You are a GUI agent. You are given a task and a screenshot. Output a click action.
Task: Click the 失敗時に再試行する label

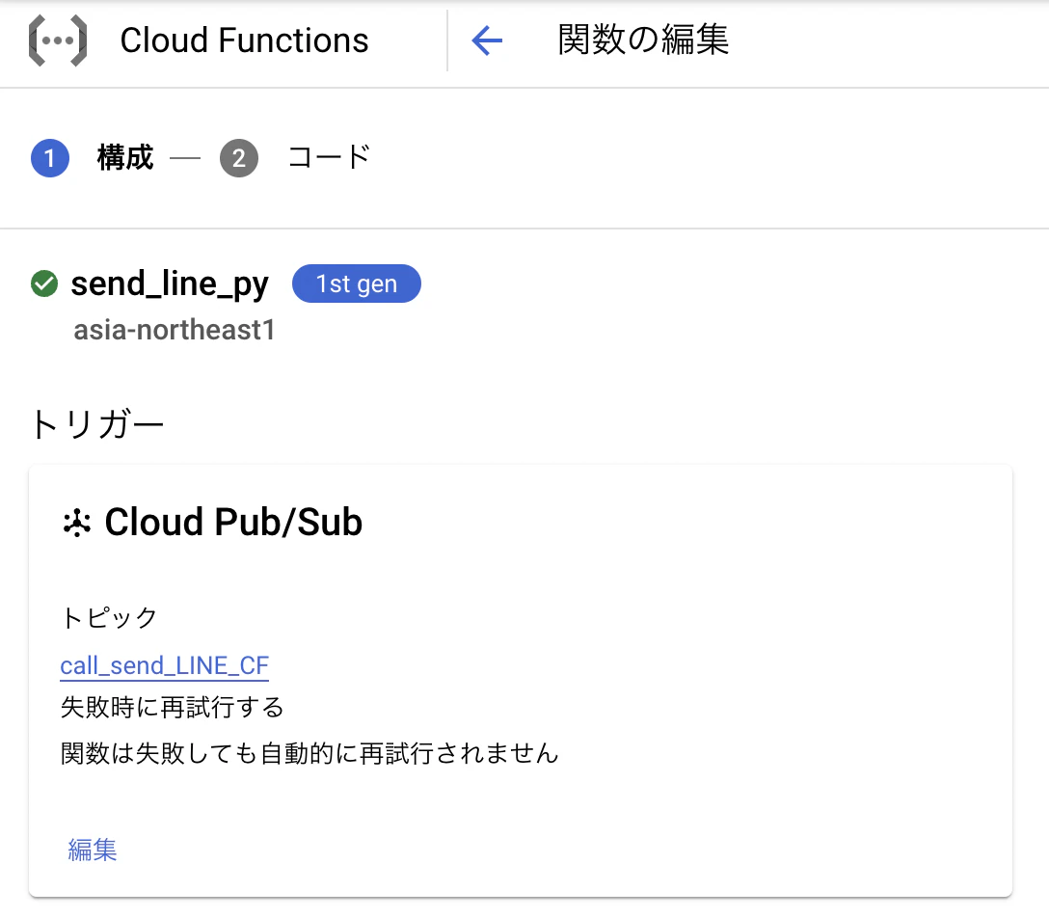173,707
